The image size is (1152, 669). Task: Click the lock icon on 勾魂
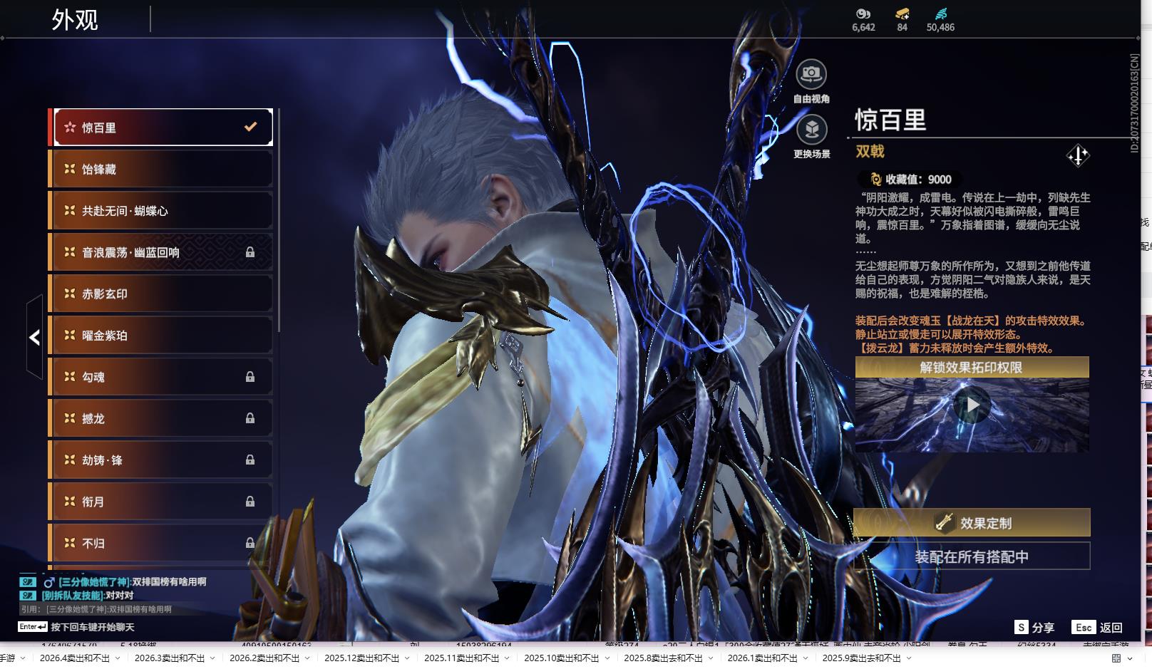[250, 377]
